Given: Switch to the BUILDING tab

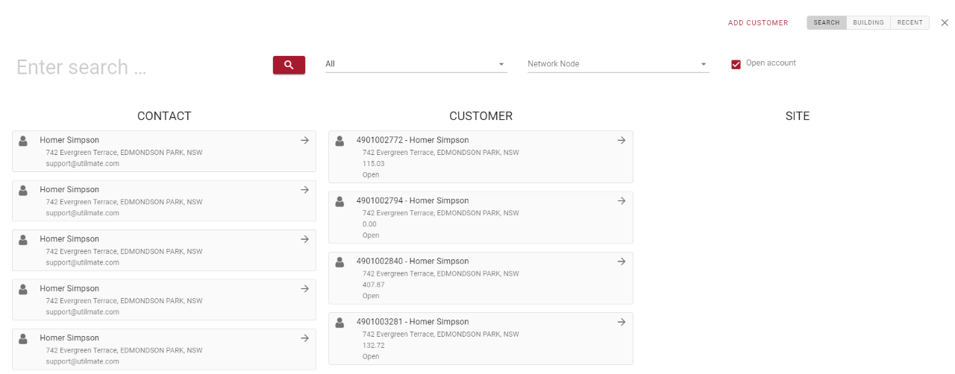Looking at the screenshot, I should pyautogui.click(x=868, y=23).
